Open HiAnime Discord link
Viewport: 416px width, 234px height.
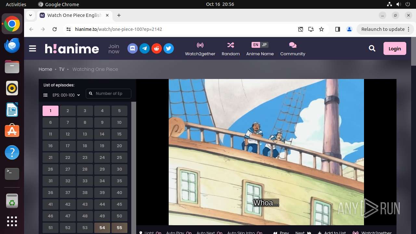point(132,48)
